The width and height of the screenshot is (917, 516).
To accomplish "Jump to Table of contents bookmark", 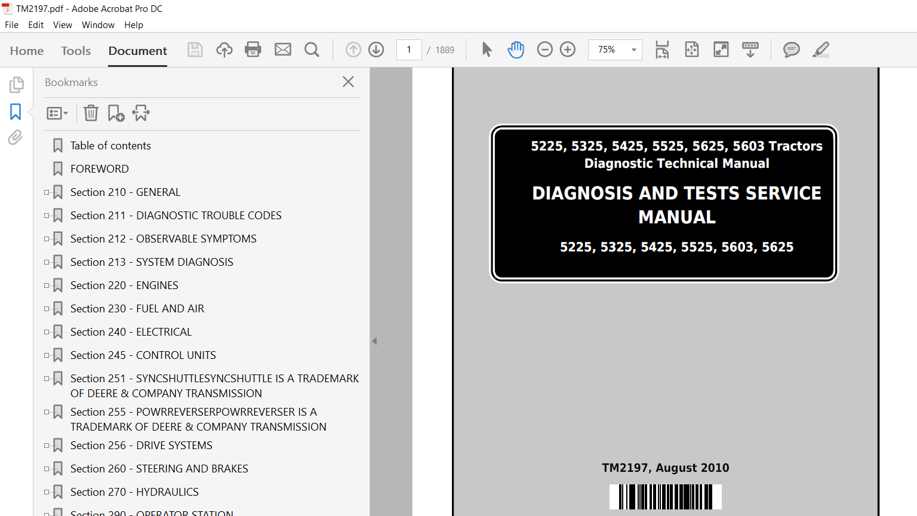I will tap(110, 146).
